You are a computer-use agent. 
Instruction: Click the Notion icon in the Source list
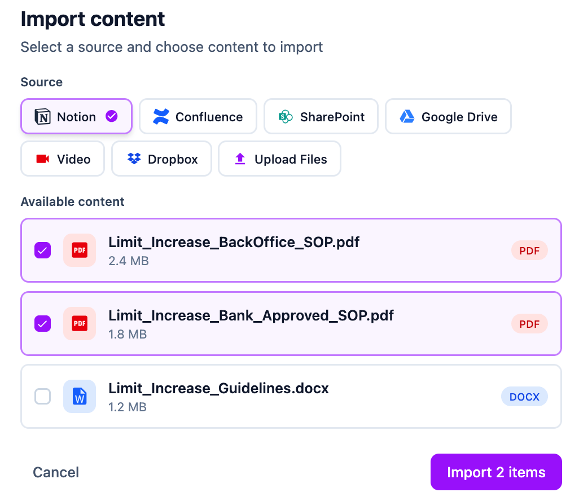click(43, 116)
